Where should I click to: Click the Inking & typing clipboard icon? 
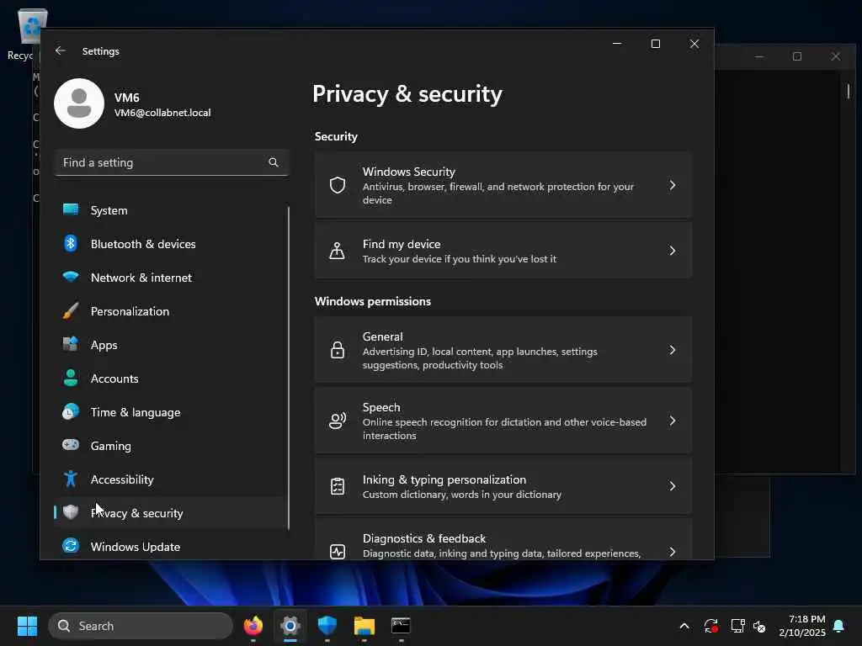(x=338, y=486)
